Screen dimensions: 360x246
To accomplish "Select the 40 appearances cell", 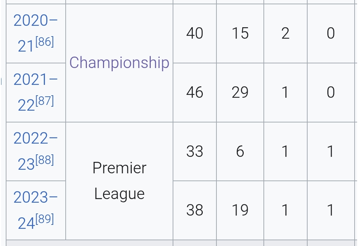I will point(195,33).
